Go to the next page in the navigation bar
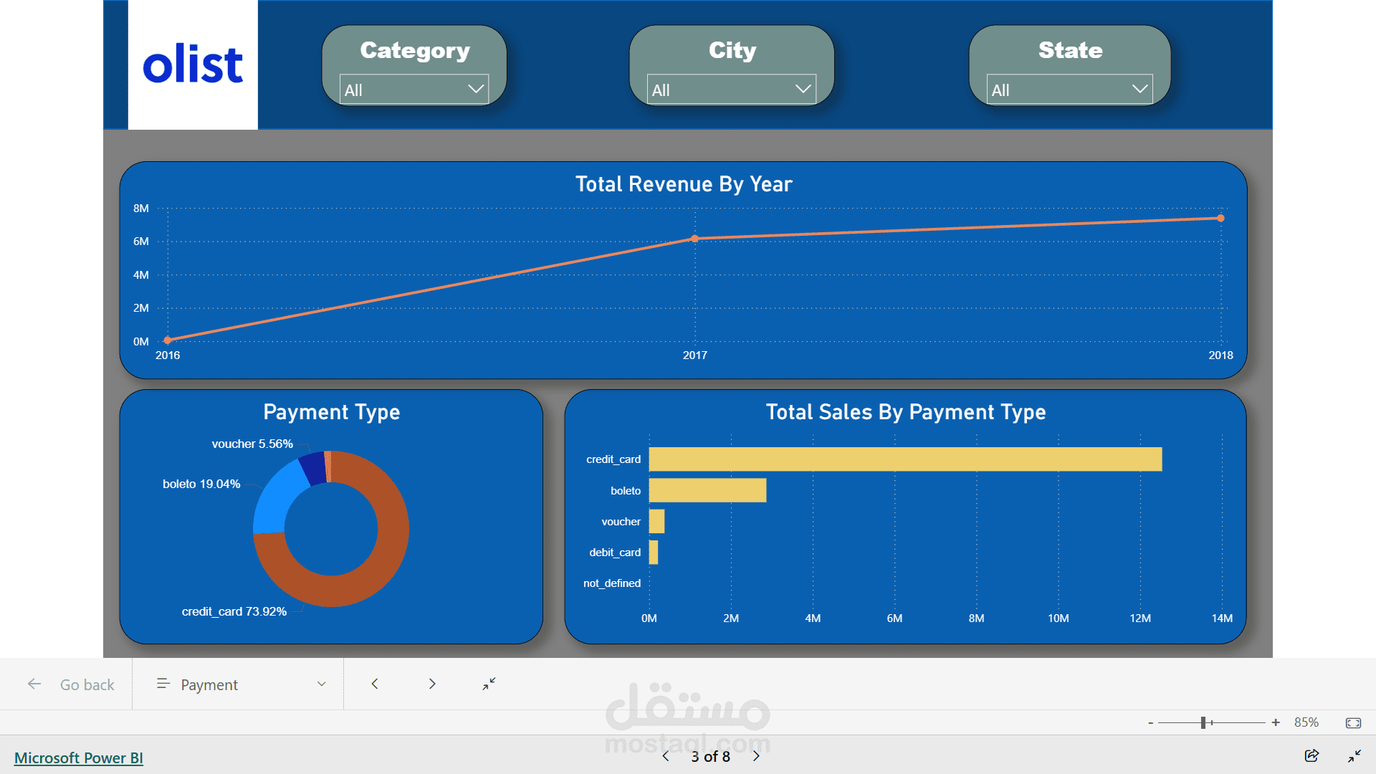This screenshot has height=774, width=1376. coord(432,684)
